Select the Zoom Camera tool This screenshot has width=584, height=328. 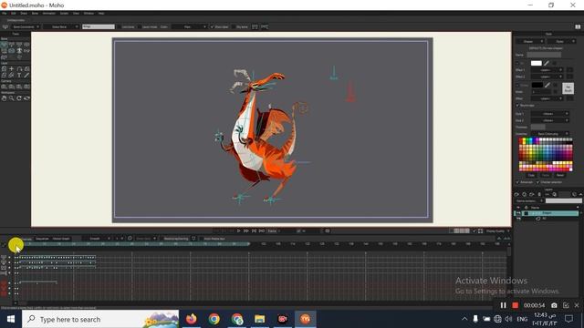(x=12, y=87)
